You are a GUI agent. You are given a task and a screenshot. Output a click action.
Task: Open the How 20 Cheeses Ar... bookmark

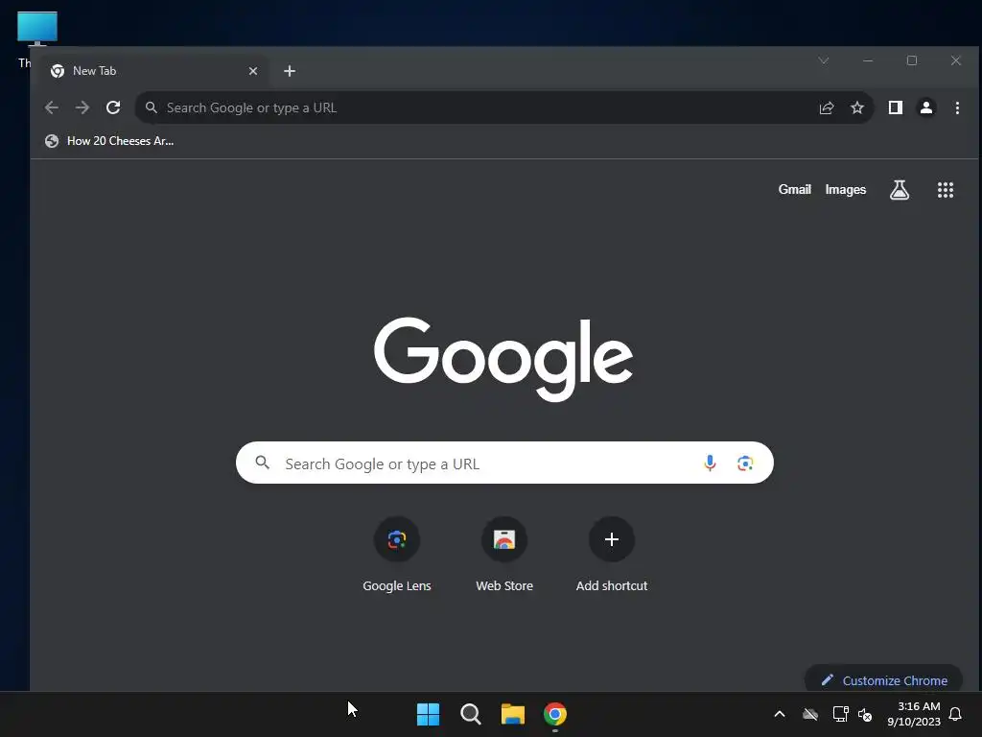(x=109, y=141)
